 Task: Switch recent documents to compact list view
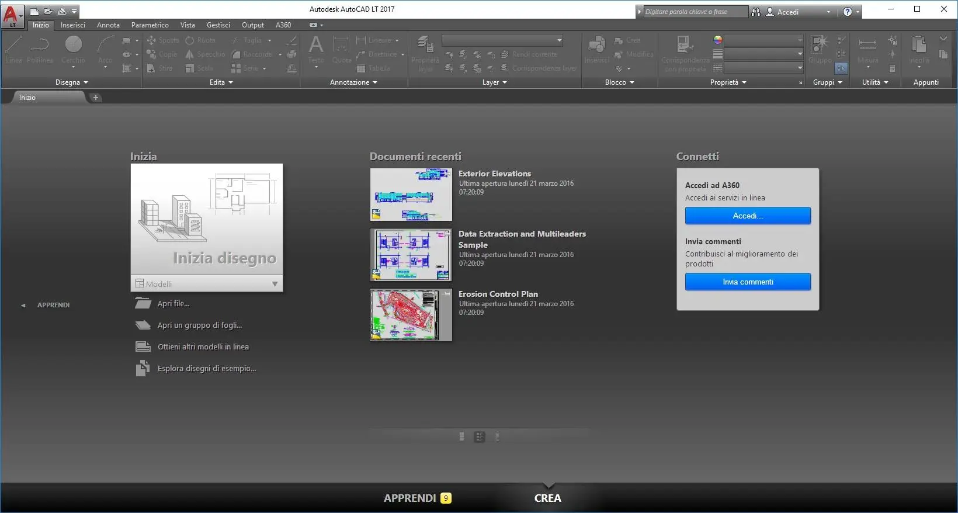click(x=462, y=436)
